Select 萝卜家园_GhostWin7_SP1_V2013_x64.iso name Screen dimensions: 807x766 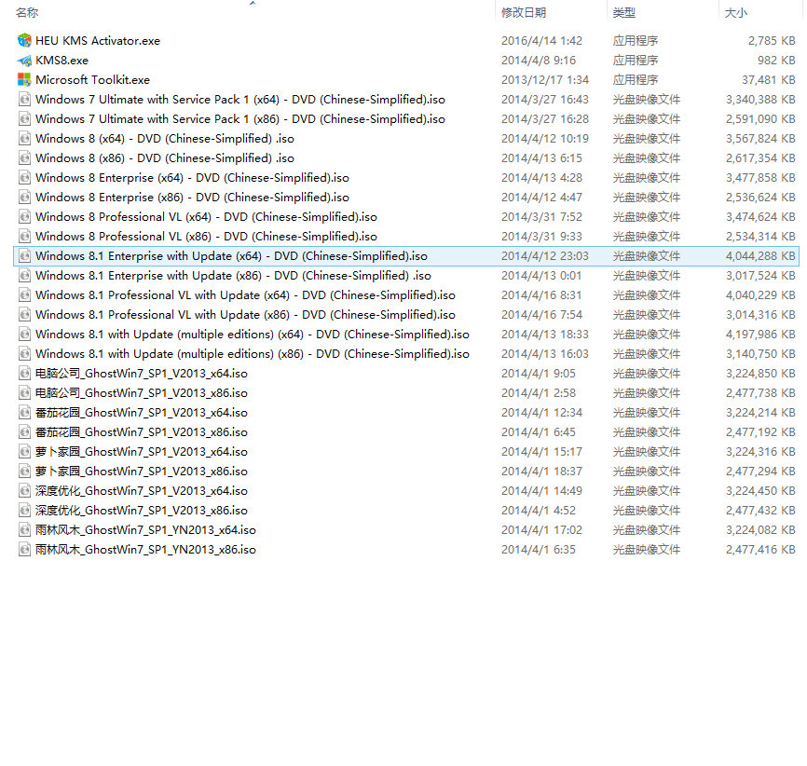[x=142, y=451]
